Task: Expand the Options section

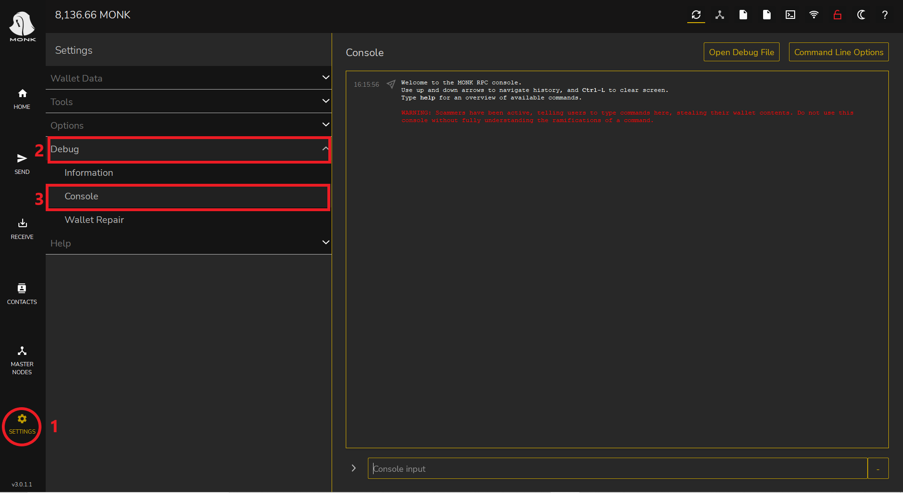Action: coord(188,125)
